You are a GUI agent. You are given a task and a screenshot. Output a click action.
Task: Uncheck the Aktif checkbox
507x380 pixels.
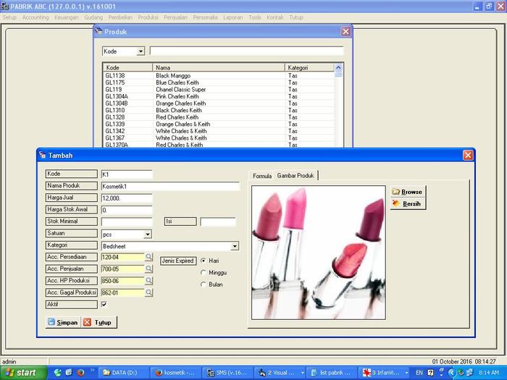tap(104, 305)
